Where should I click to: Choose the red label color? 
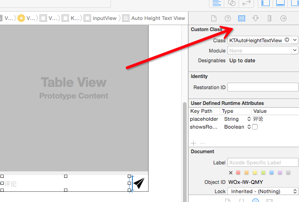pos(238,173)
